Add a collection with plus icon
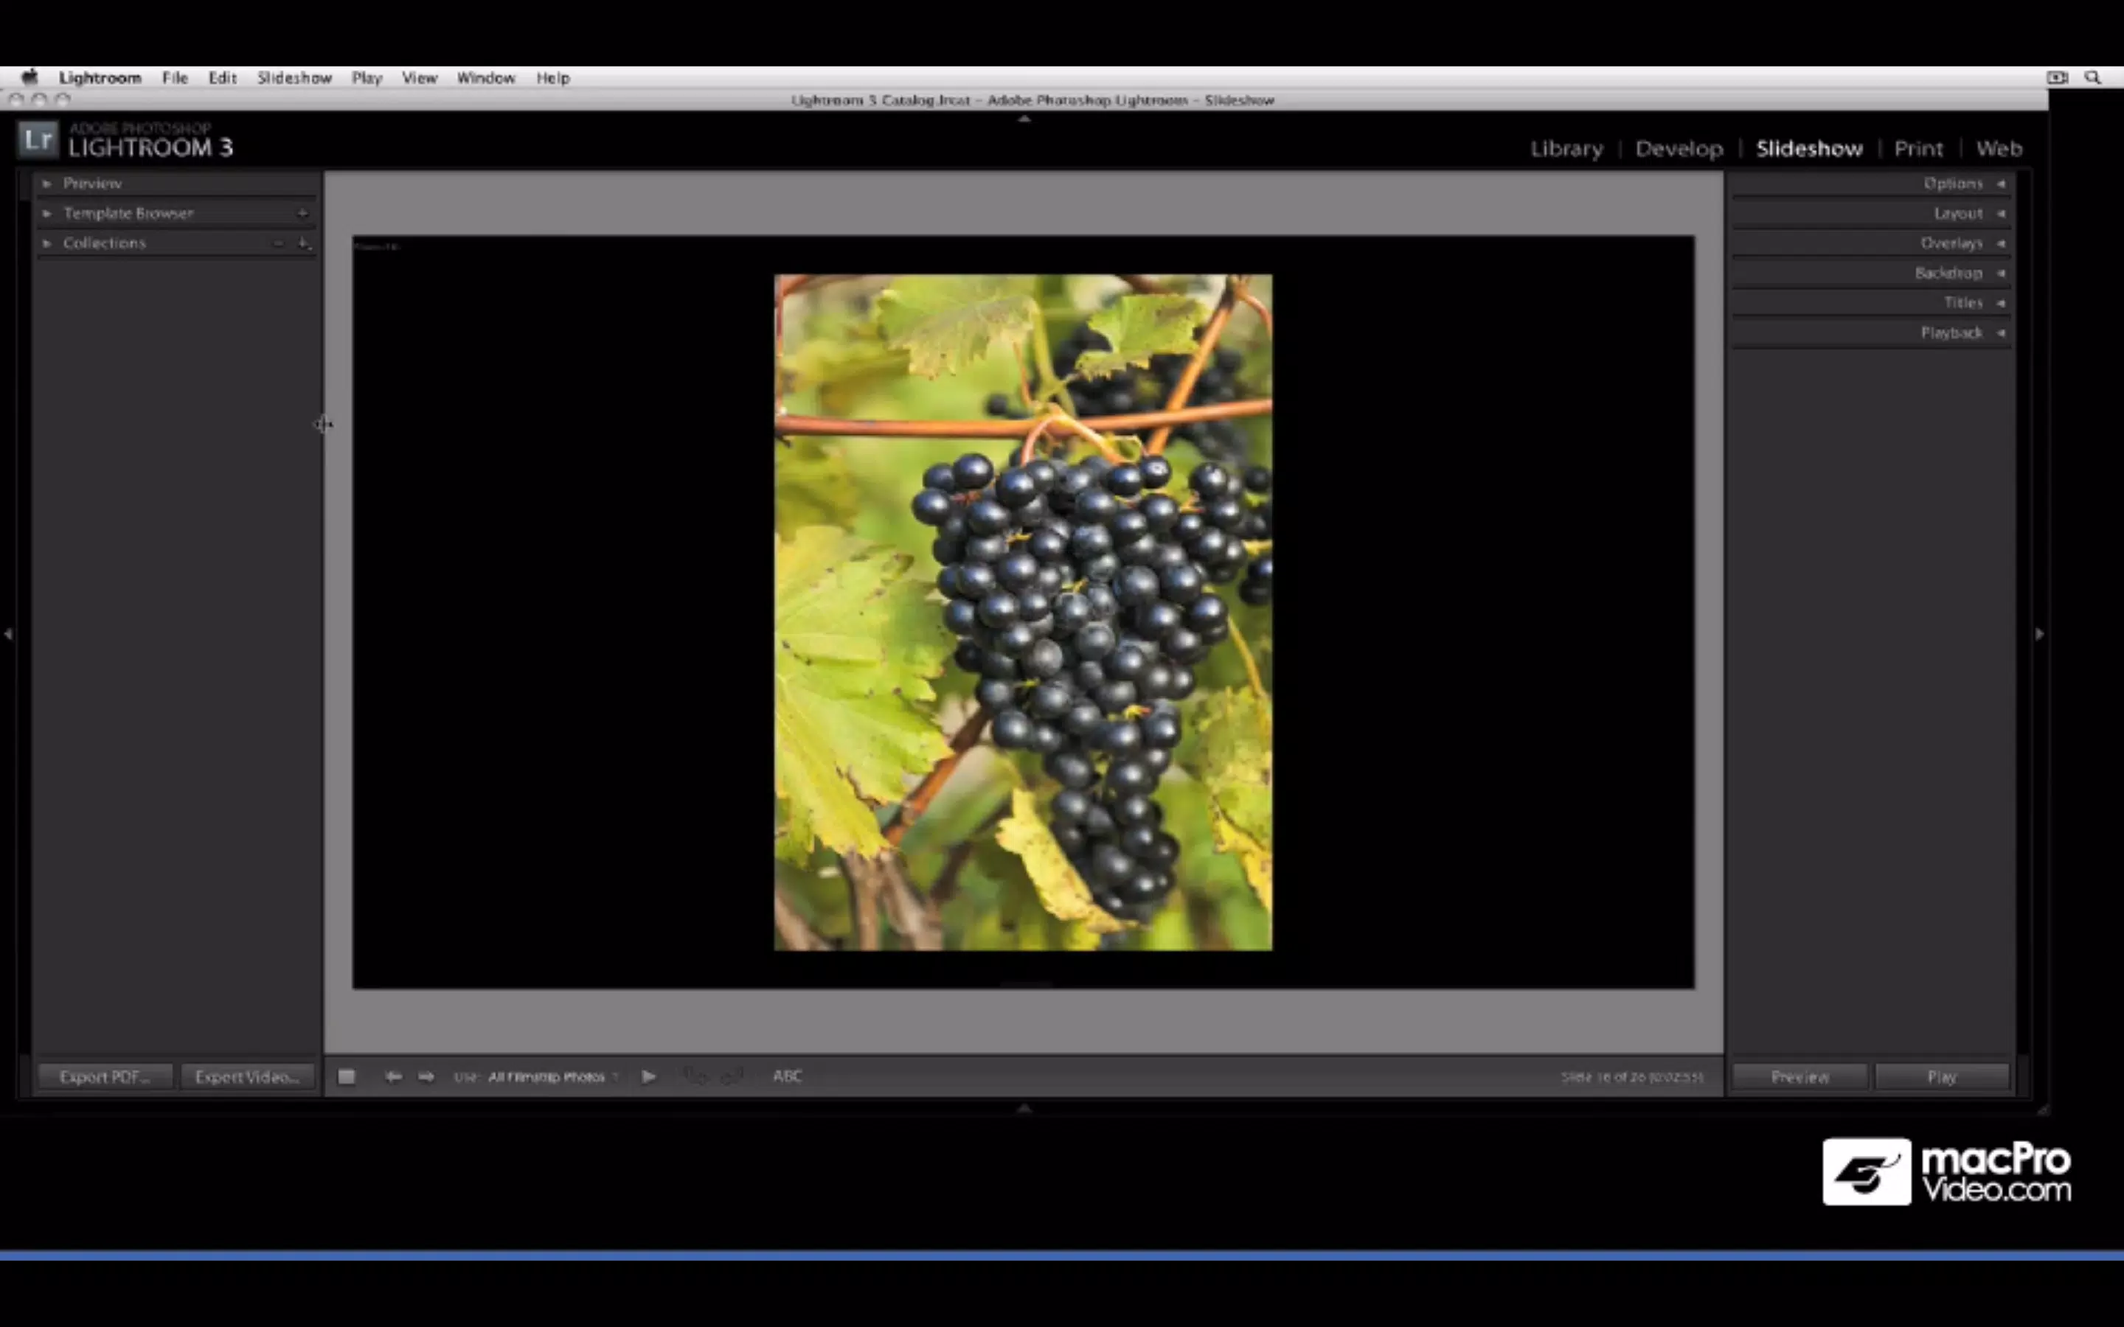Screen dimensions: 2124x1327 (303, 243)
